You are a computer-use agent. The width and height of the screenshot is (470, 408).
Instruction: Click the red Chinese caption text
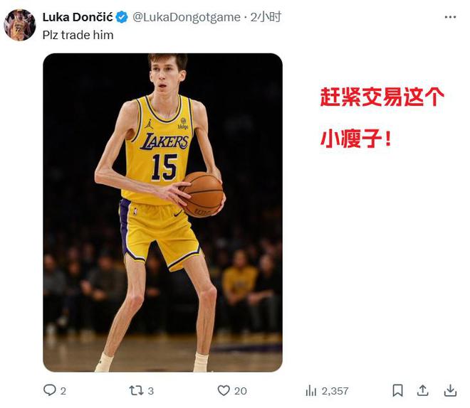click(382, 117)
